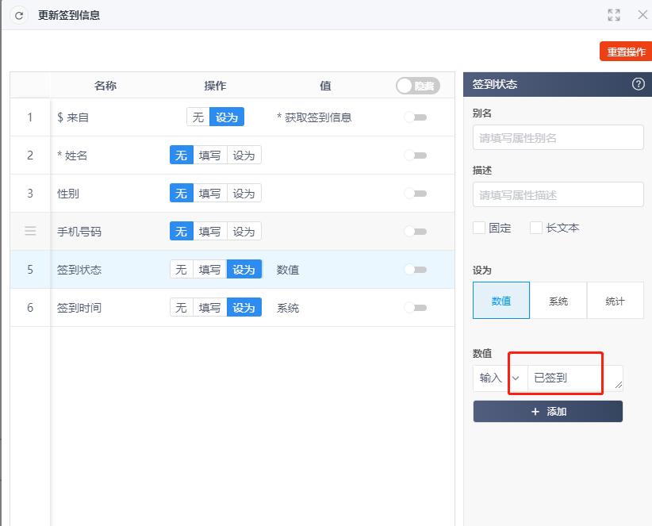Set 姓名 row to 填写 mode
The height and width of the screenshot is (526, 652).
[211, 155]
